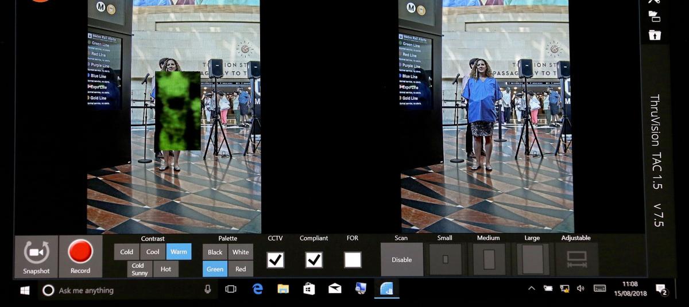Switch palette to Red
689x307 pixels.
coord(241,269)
